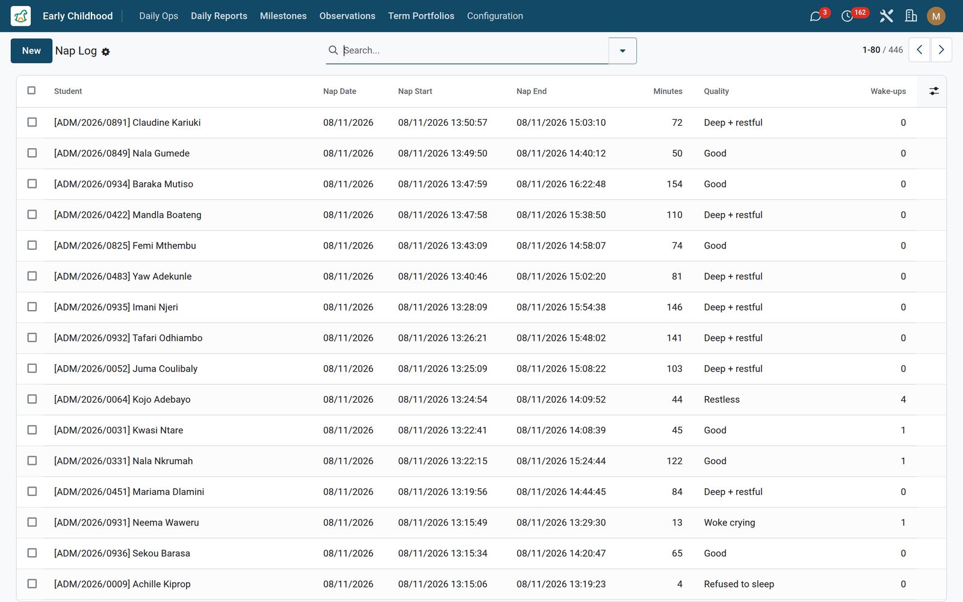Viewport: 963px width, 602px height.
Task: Tick the checkbox for Claudine Kariuki
Action: [32, 122]
